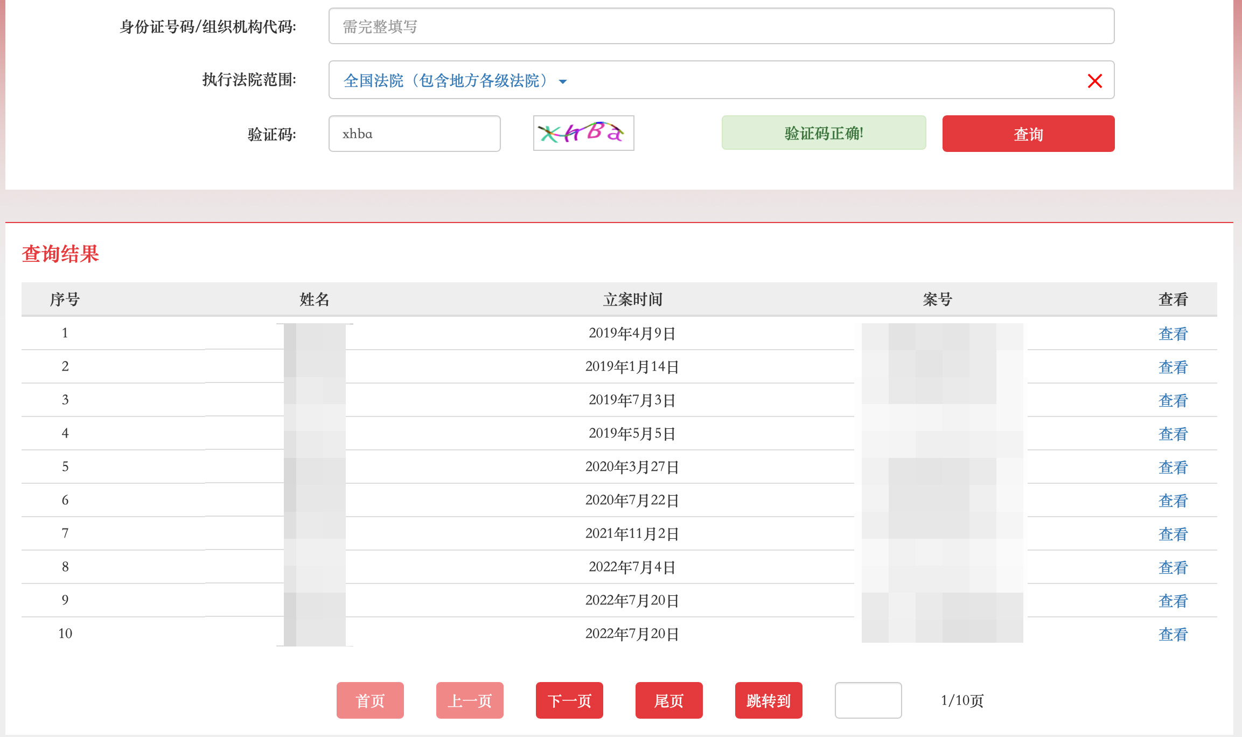Click the 上一页 previous page button

[470, 700]
